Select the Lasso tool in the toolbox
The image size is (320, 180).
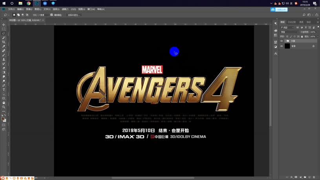click(x=4, y=33)
